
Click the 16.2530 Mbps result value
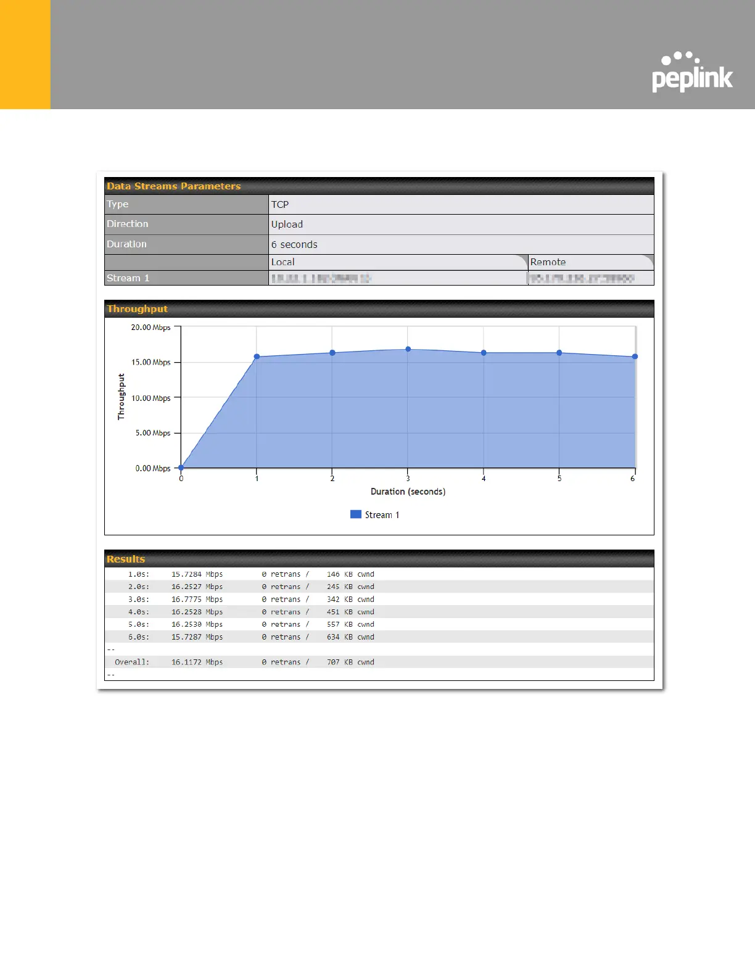click(x=197, y=624)
